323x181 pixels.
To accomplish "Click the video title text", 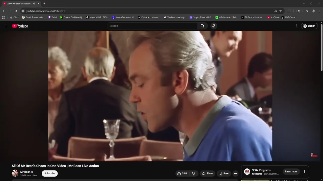I will pyautogui.click(x=55, y=166).
